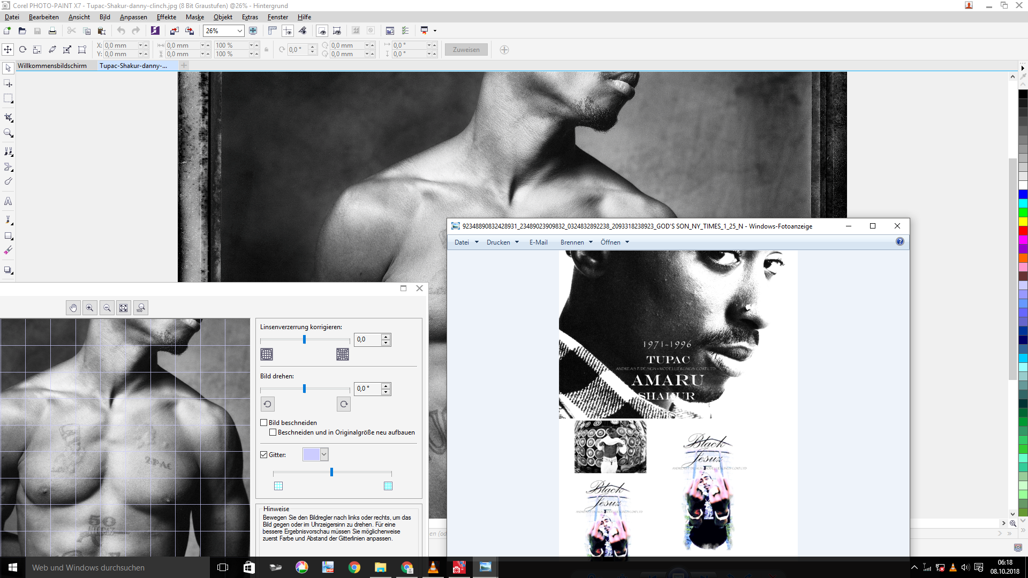Select the Zoom tool in the toolbox
1028x578 pixels.
(x=8, y=133)
